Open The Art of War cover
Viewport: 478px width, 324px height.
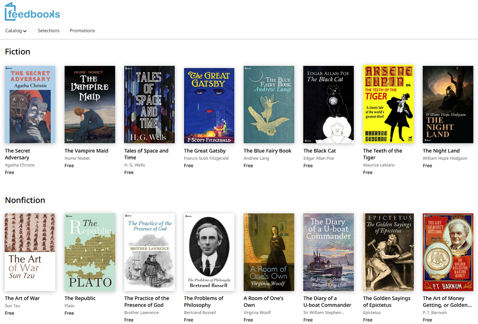pos(30,252)
